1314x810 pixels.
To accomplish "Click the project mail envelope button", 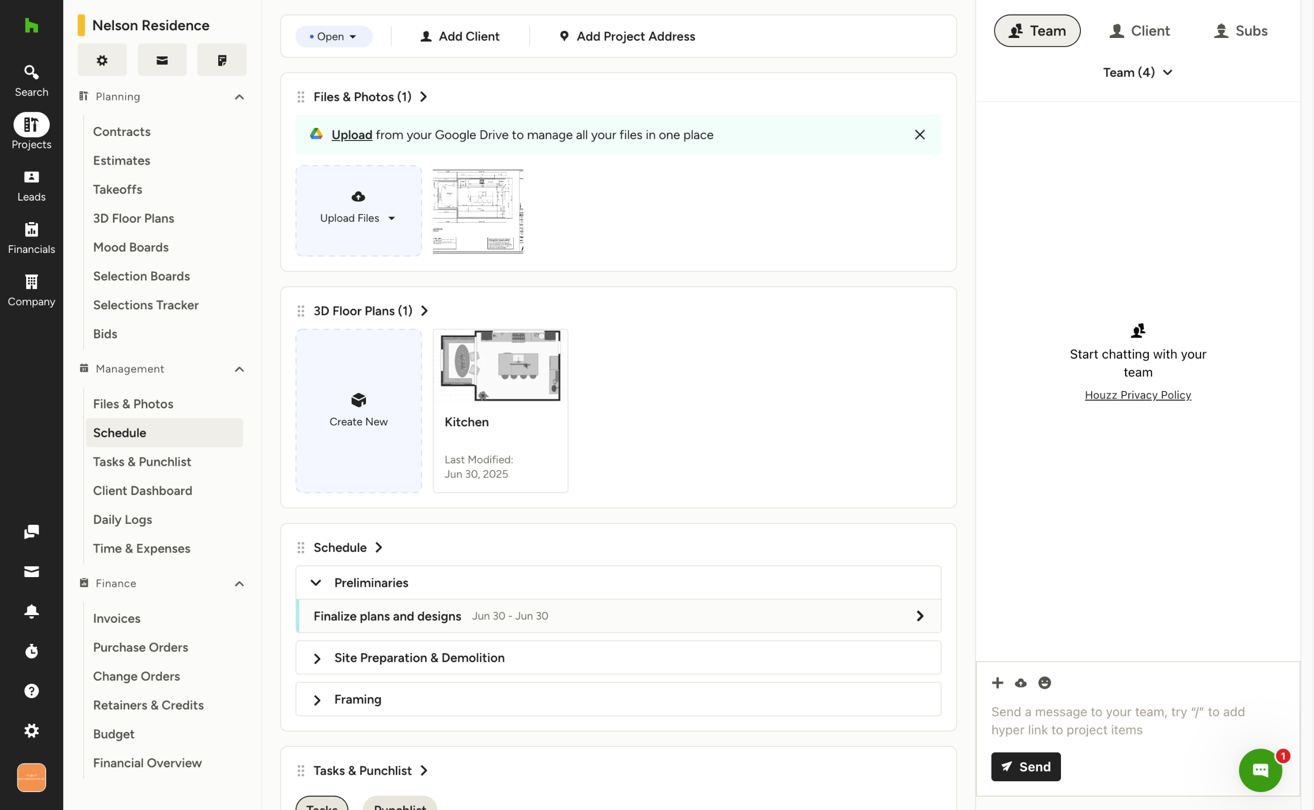I will coord(162,60).
